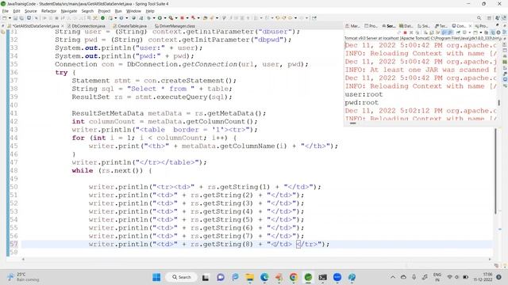Image resolution: width=508 pixels, height=285 pixels.
Task: Open the Servers view tab
Action: point(389,26)
